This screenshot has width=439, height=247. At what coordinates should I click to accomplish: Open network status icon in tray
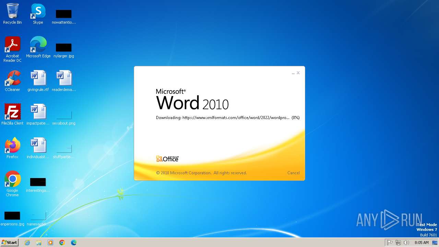[x=398, y=243]
